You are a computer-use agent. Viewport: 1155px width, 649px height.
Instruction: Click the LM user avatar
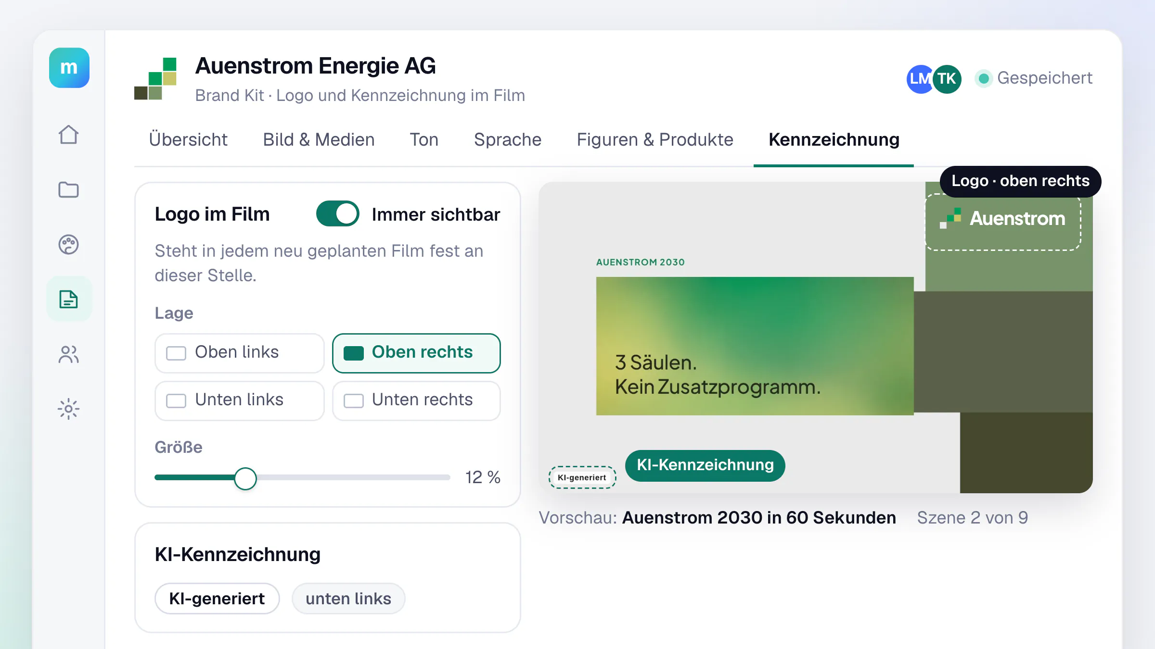919,79
